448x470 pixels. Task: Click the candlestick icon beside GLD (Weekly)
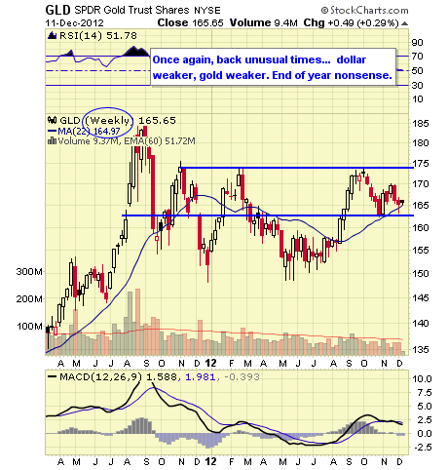tap(52, 120)
